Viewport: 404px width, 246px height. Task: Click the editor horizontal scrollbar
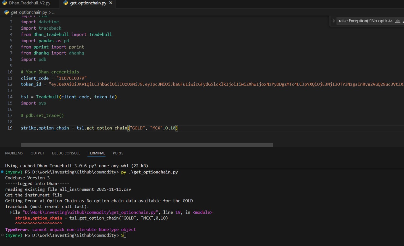(146, 145)
